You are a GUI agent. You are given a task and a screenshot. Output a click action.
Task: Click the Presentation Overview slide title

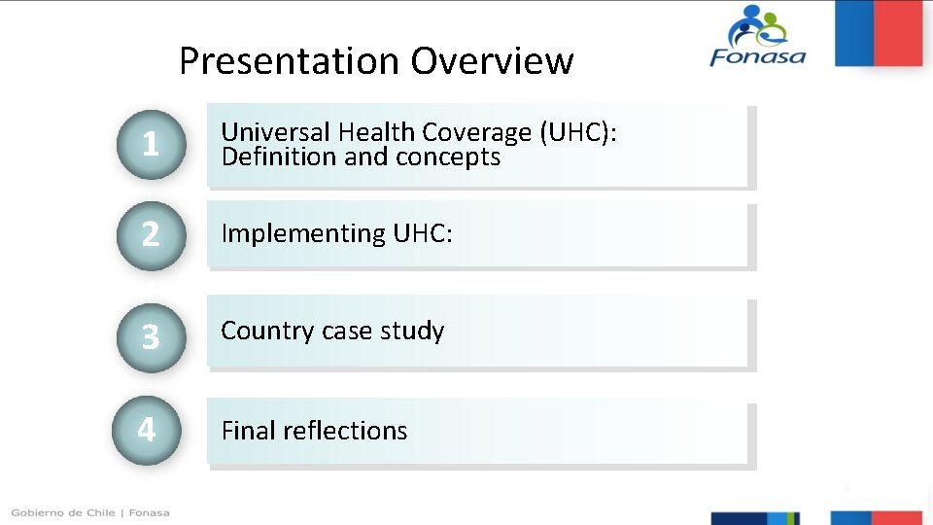376,60
